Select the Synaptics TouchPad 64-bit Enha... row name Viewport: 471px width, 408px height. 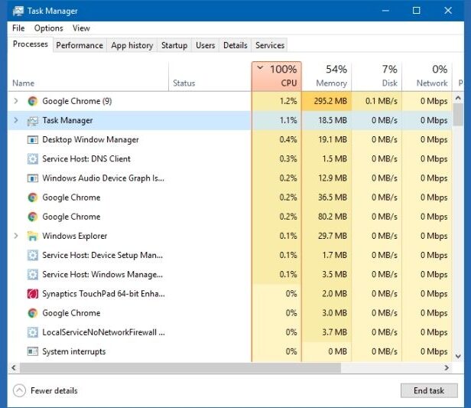(x=104, y=294)
